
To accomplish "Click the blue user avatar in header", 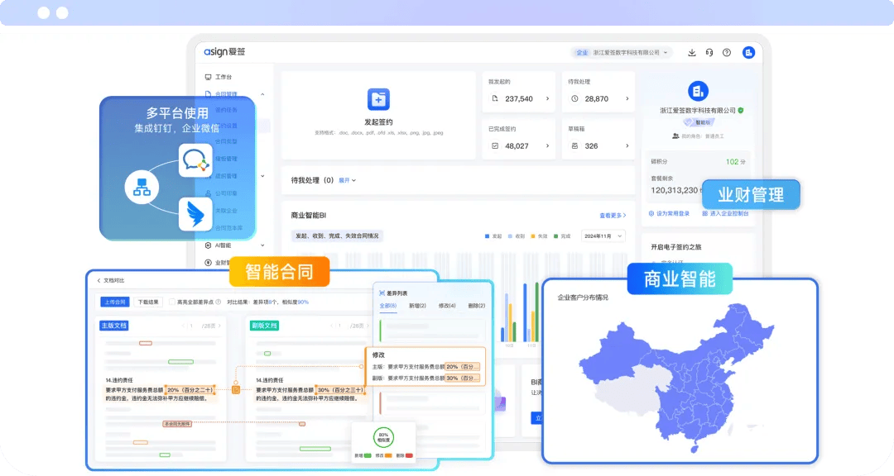I will point(748,52).
